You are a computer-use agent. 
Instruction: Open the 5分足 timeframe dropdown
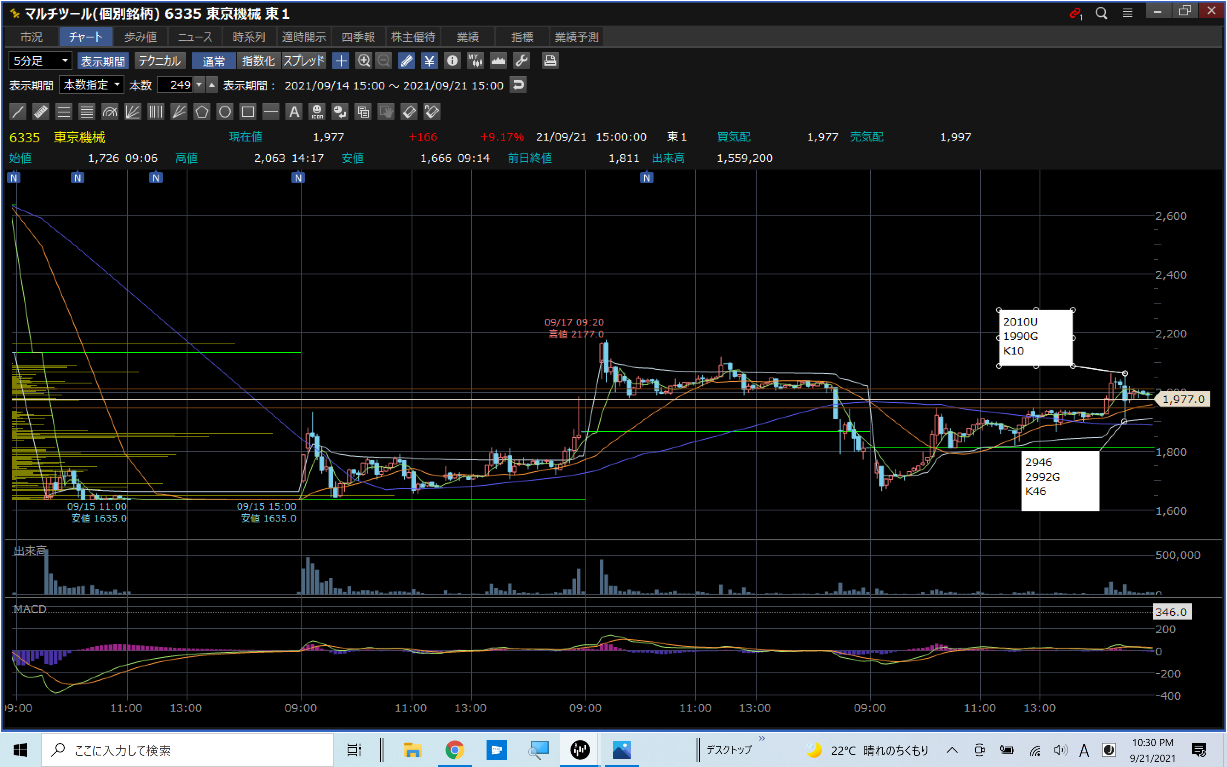(x=40, y=61)
